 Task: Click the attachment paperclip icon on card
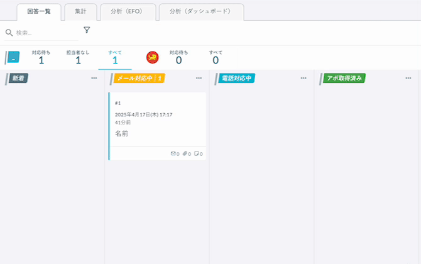pyautogui.click(x=185, y=153)
